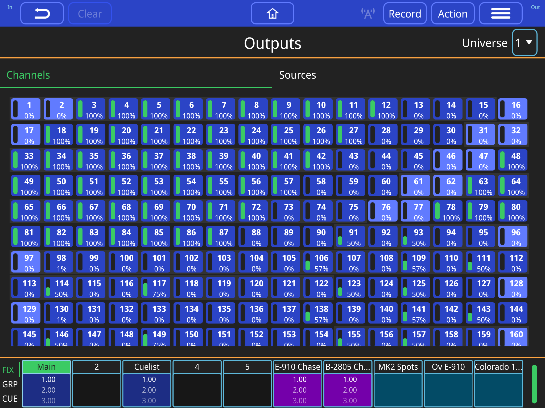This screenshot has width=545, height=408.
Task: Select channel 1 fader tile
Action: click(x=26, y=109)
